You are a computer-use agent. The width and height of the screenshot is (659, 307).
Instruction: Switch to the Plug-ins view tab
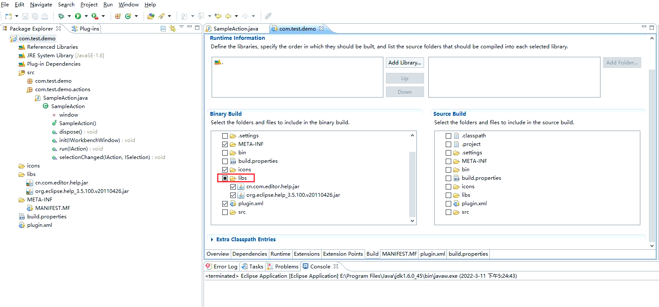[85, 28]
